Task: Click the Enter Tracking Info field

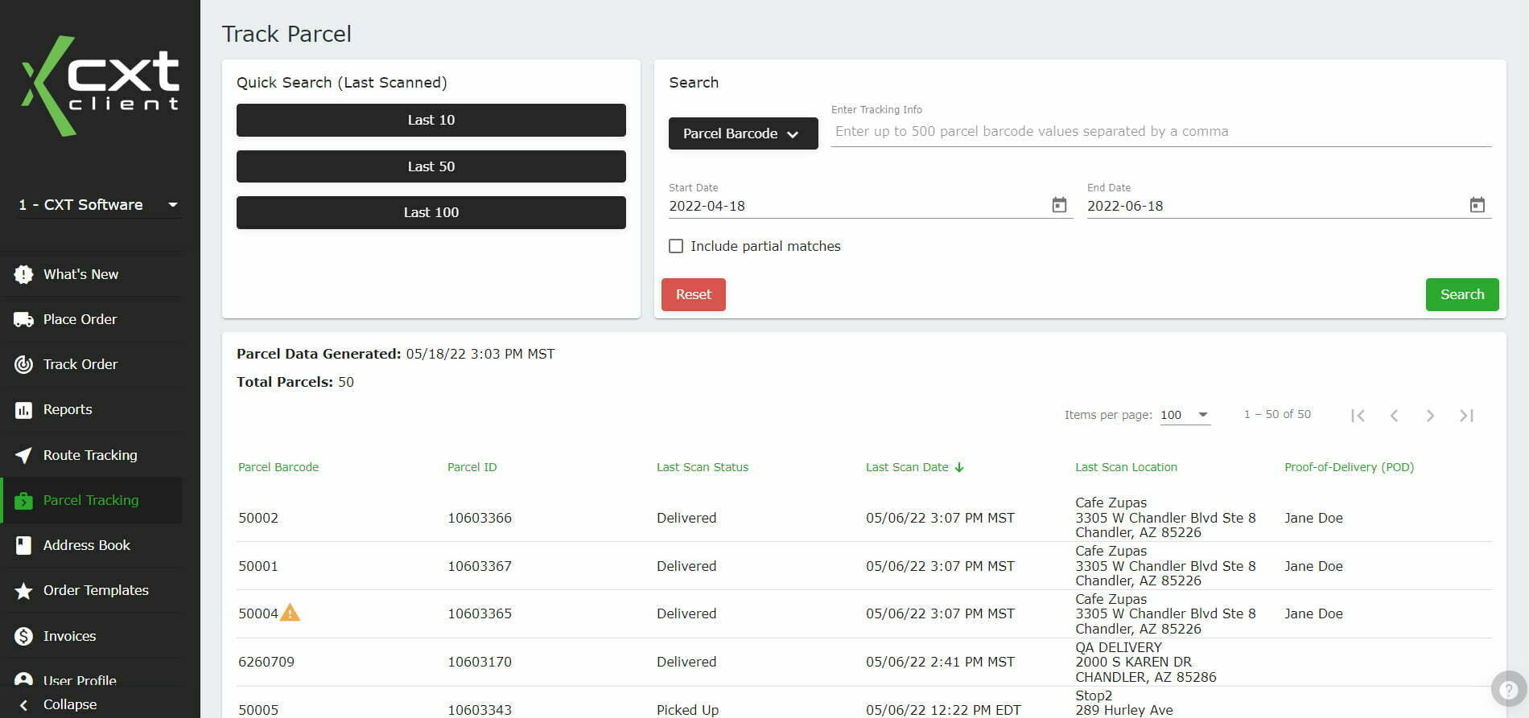Action: point(1160,132)
